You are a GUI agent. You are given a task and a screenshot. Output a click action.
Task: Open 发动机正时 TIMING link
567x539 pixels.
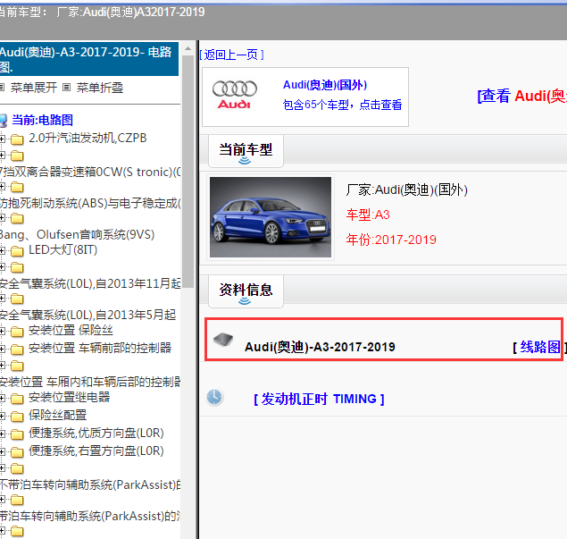[x=319, y=399]
